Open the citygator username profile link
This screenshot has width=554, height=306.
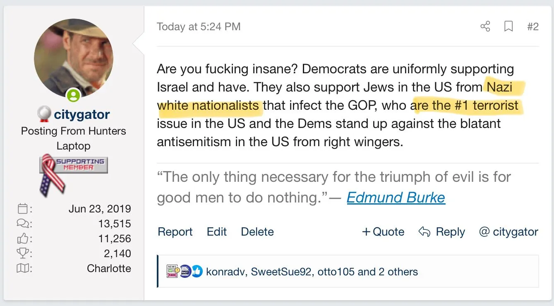tap(82, 114)
